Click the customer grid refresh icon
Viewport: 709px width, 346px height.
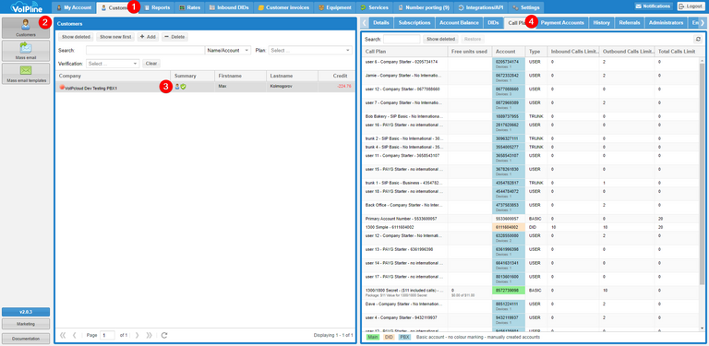[x=164, y=335]
